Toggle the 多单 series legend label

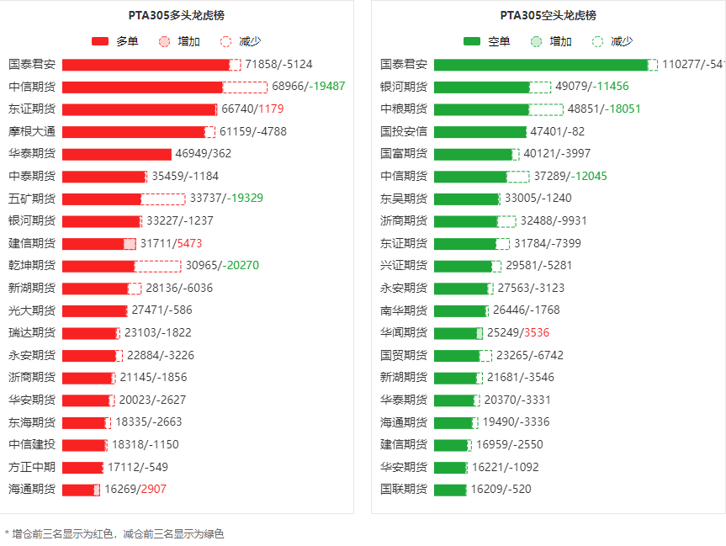(128, 41)
